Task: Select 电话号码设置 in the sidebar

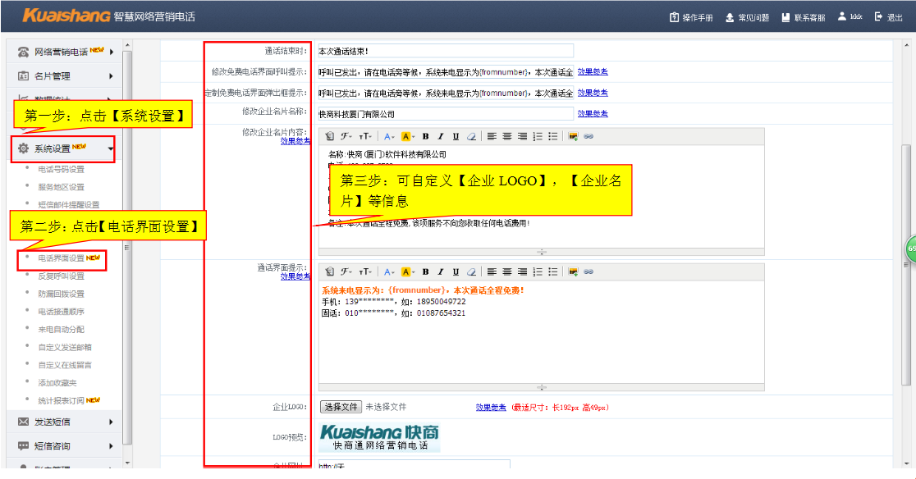Action: [x=61, y=170]
